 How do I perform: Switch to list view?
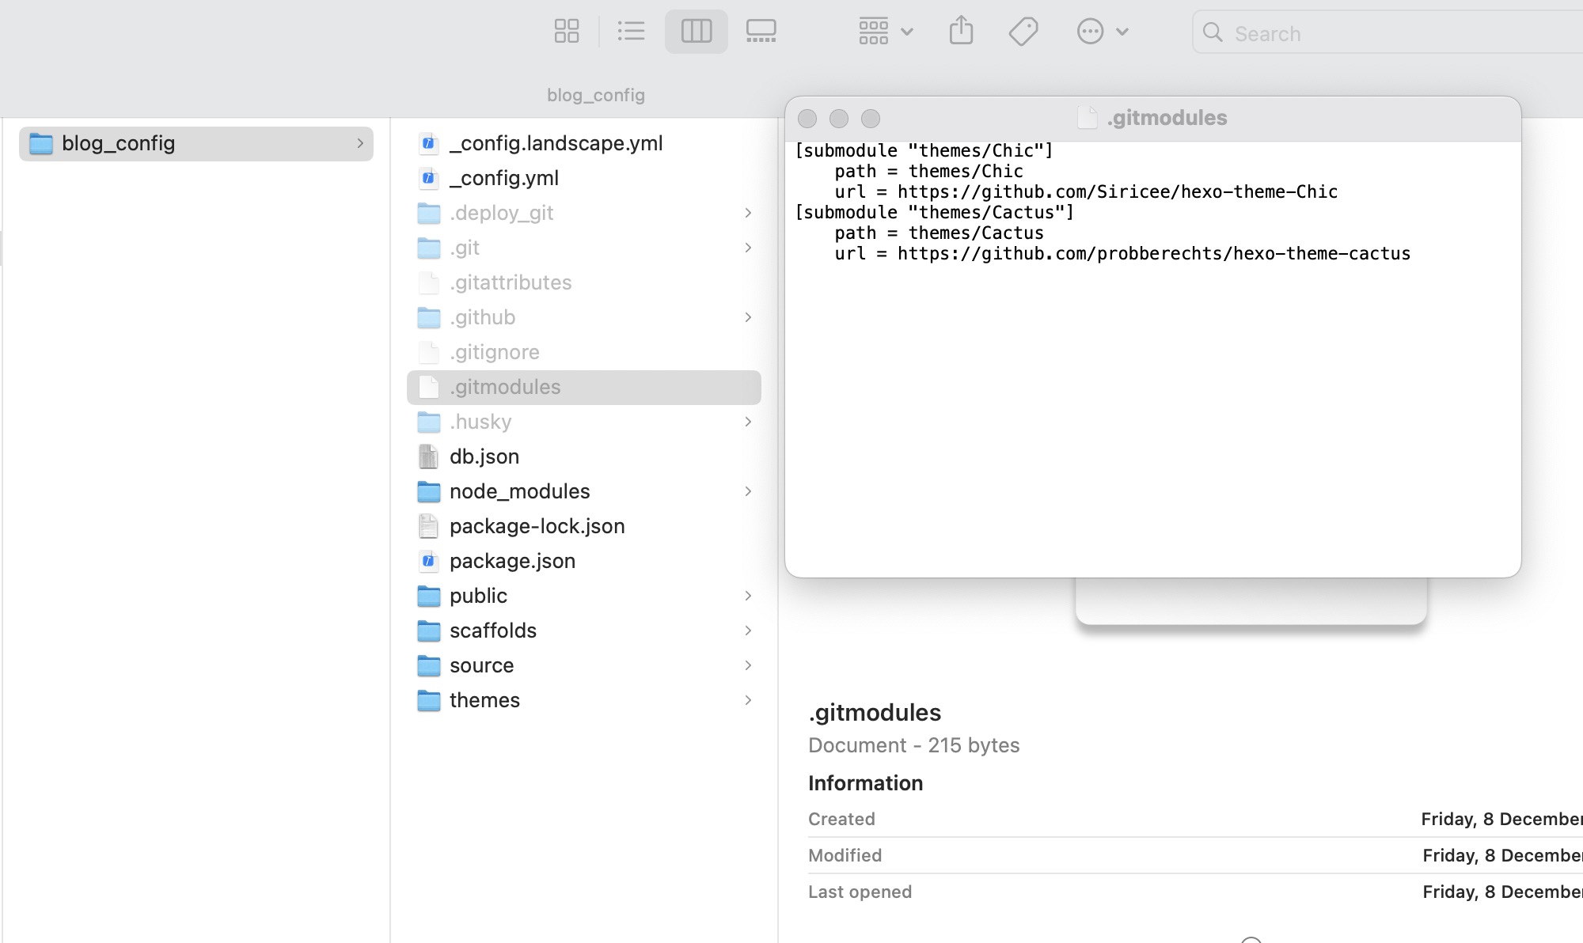[x=631, y=32]
